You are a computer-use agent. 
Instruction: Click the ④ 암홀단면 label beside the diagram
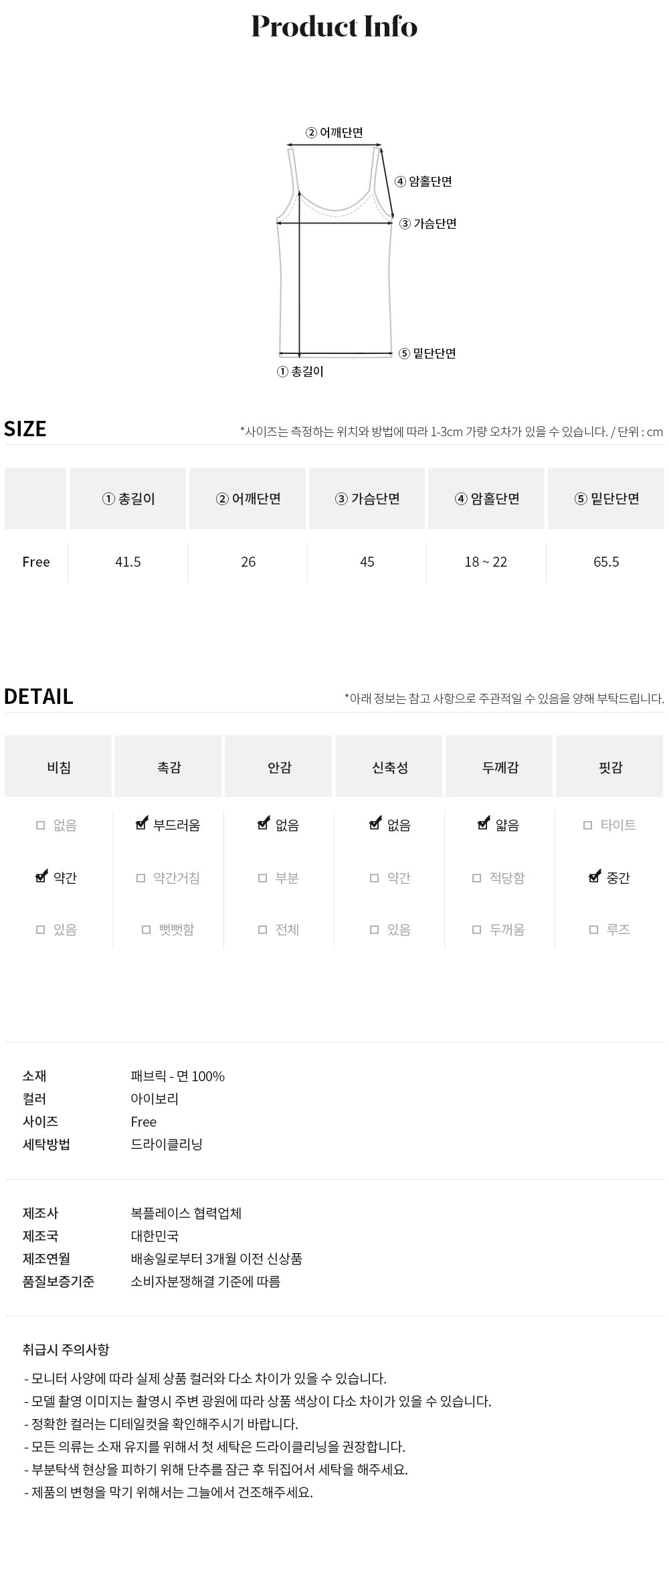click(423, 181)
